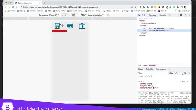Click the width field 414
This screenshot has width=196, height=110.
coord(65,15)
